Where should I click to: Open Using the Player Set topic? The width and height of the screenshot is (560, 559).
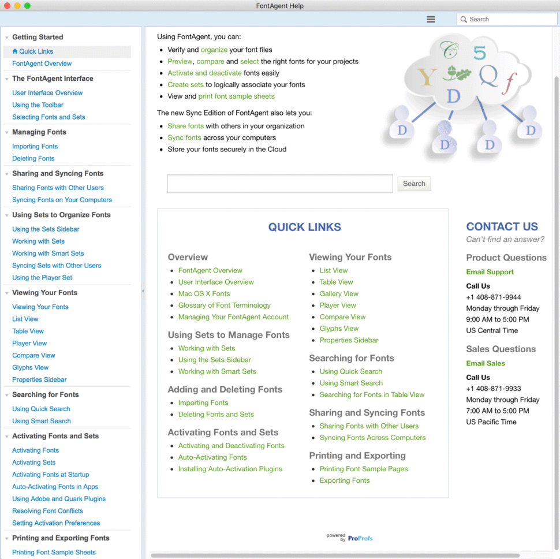[42, 278]
